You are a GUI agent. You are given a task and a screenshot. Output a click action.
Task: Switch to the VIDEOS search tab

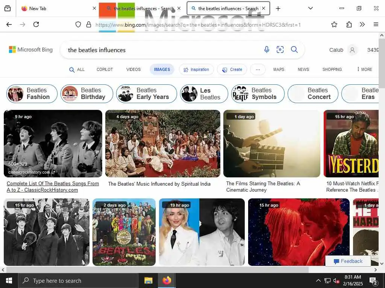point(133,69)
